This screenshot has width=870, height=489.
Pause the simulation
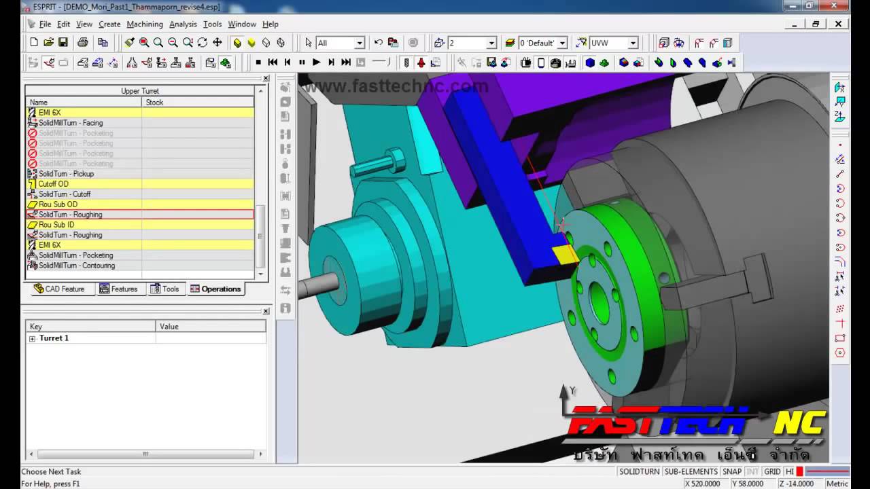302,62
